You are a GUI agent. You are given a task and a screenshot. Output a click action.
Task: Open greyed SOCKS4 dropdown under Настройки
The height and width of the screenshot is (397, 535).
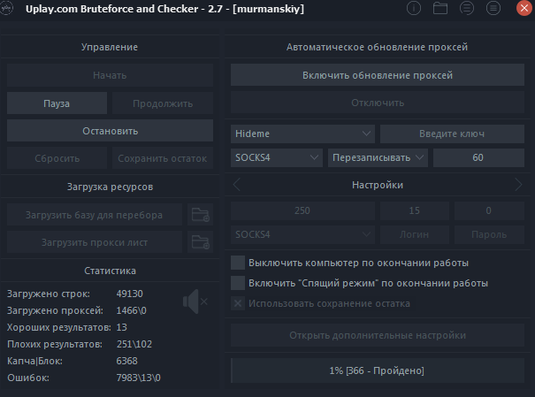click(x=302, y=234)
